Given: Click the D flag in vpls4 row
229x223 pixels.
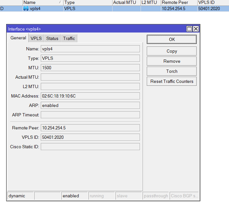Looking at the screenshot, I should click(x=2, y=8).
